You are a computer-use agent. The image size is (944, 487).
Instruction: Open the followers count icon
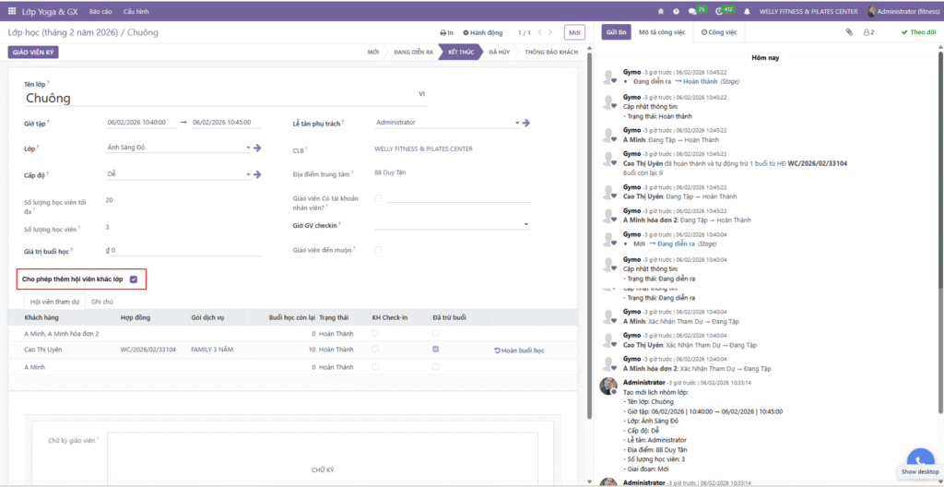tap(868, 32)
